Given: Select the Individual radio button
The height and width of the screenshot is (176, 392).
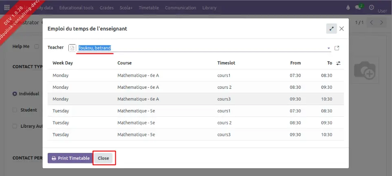Looking at the screenshot, I should click(15, 94).
